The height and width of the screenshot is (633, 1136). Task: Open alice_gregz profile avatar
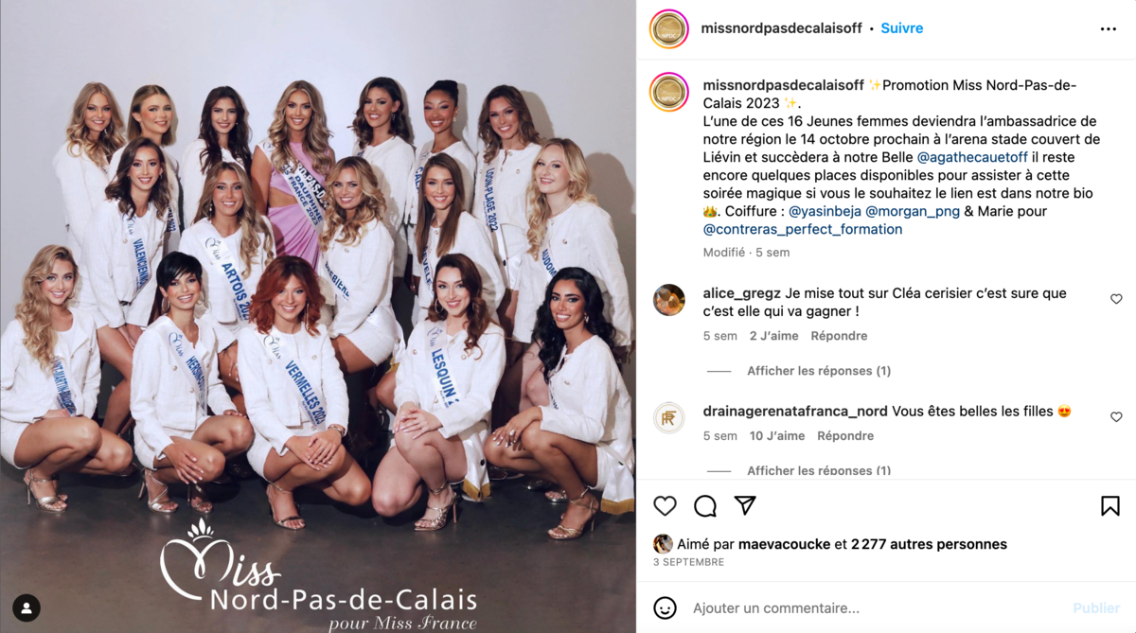(669, 300)
